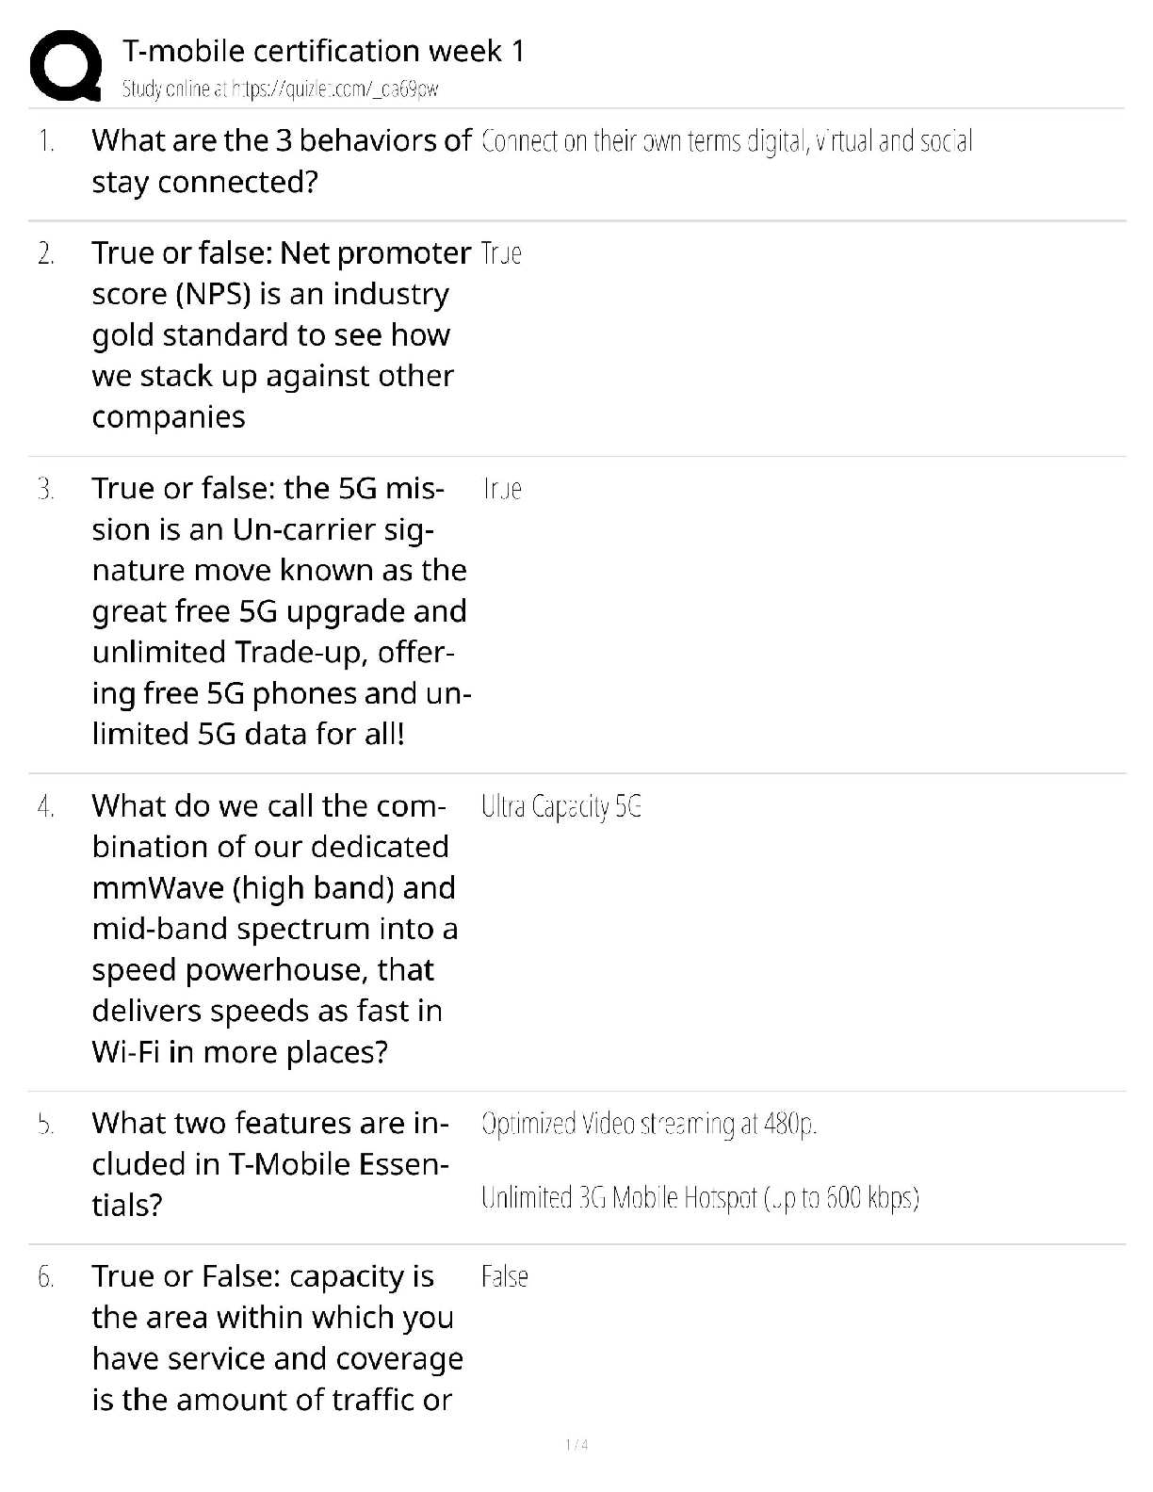Click the answer 'Connect on their own terms'
The width and height of the screenshot is (1153, 1492).
(725, 141)
